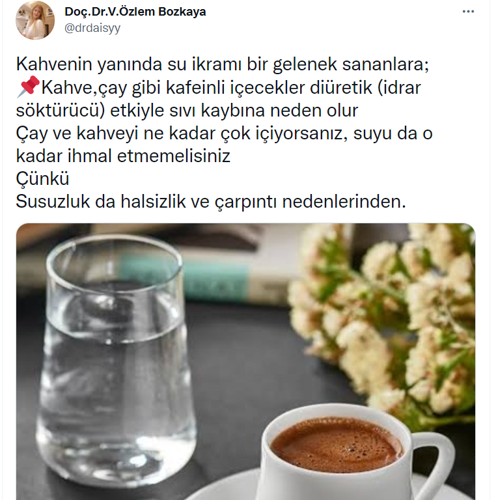This screenshot has height=500, width=498.
Task: Click the line starting 'Kahvenin yanında su ikramı'
Action: point(223,64)
